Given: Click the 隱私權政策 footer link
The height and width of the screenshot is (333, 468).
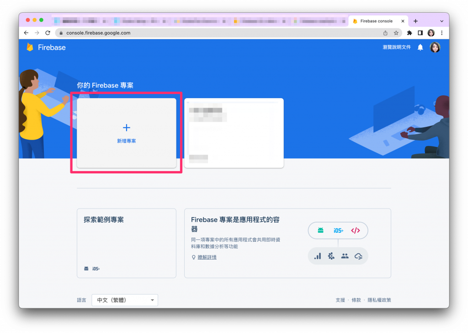Looking at the screenshot, I should click(x=379, y=300).
